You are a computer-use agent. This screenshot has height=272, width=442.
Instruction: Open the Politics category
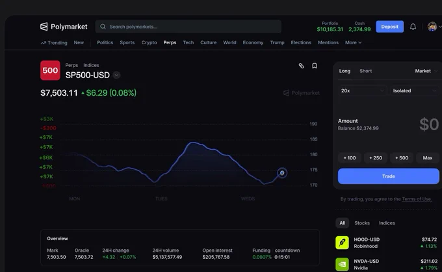(105, 42)
